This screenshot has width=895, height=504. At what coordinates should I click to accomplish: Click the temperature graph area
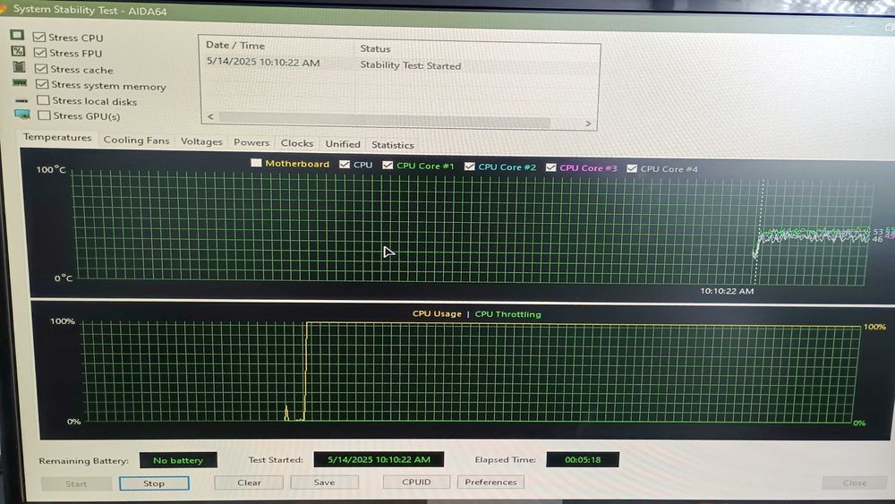pos(472,229)
